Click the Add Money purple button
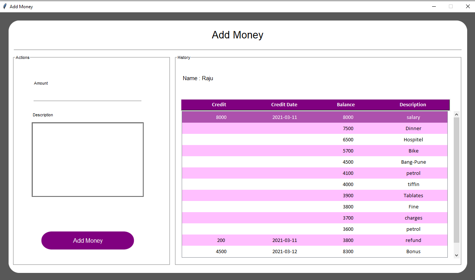 coord(88,240)
